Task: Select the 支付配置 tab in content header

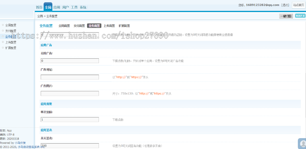Action: pos(79,26)
